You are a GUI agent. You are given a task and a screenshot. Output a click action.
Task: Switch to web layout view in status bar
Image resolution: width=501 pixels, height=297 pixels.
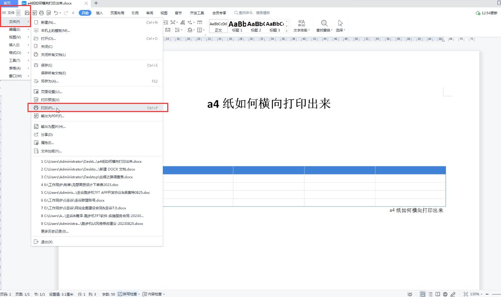(445, 294)
